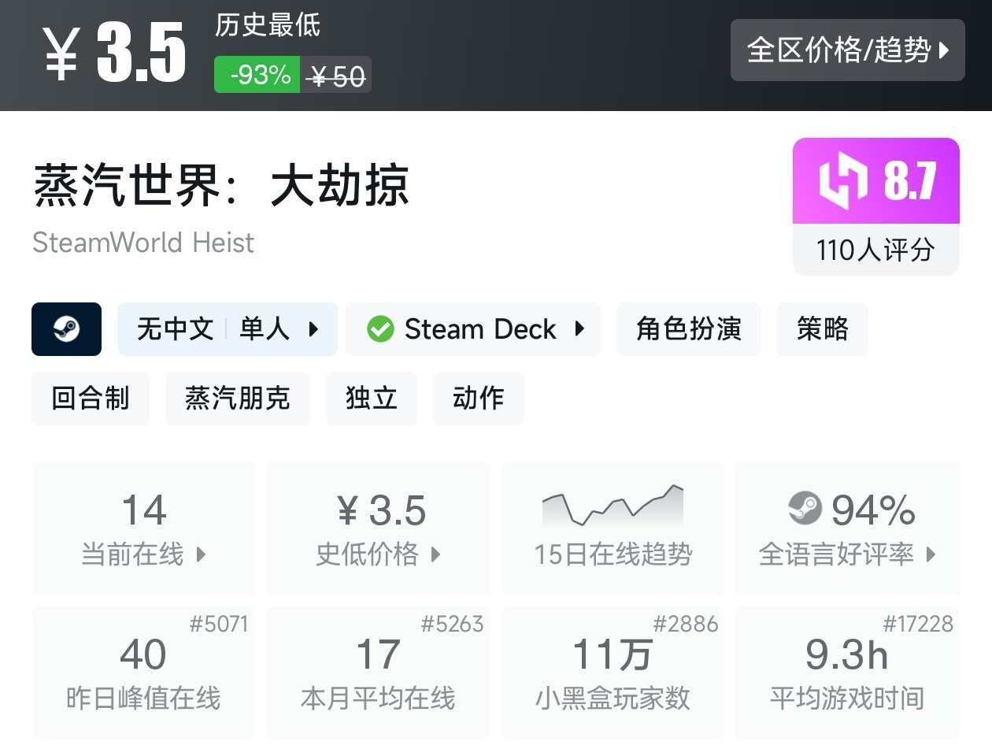Image resolution: width=992 pixels, height=749 pixels.
Task: Tap the 平均游戏时间 stat card
Action: tap(847, 673)
